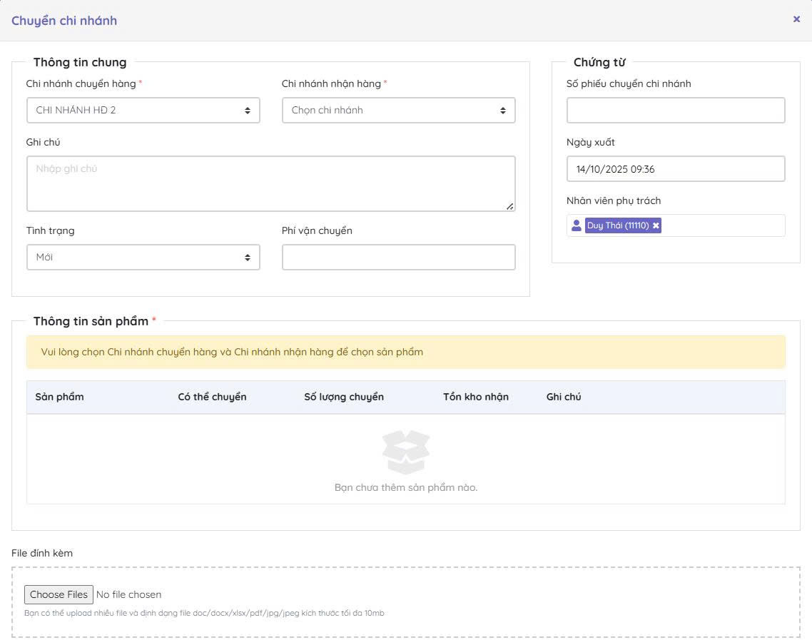The image size is (812, 640).
Task: Remove the Duy Thái (11110) staff tag
Action: coord(656,225)
